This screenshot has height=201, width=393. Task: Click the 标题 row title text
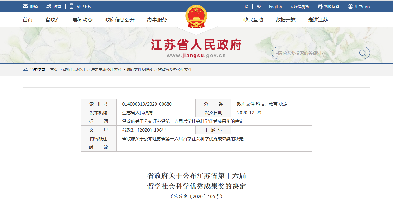(x=183, y=121)
